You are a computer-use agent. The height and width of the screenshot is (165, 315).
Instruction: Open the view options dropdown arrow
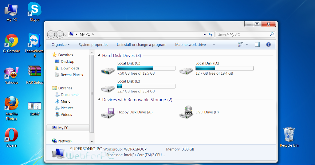[x=247, y=45]
